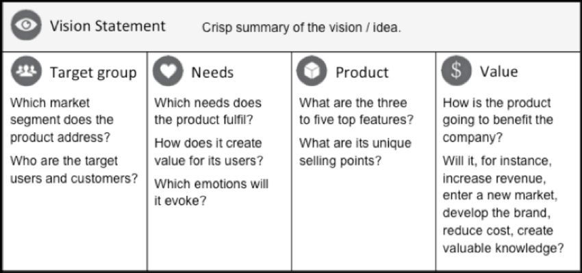Select the Product column heading

pos(362,73)
